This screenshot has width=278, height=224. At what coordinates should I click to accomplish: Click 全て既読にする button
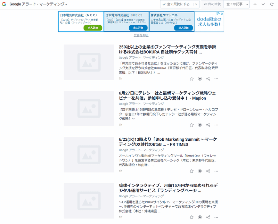click(176, 4)
